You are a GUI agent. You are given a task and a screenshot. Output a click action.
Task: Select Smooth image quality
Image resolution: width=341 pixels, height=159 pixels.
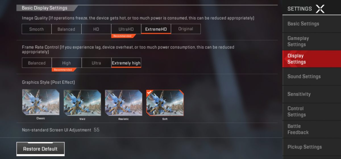point(37,29)
